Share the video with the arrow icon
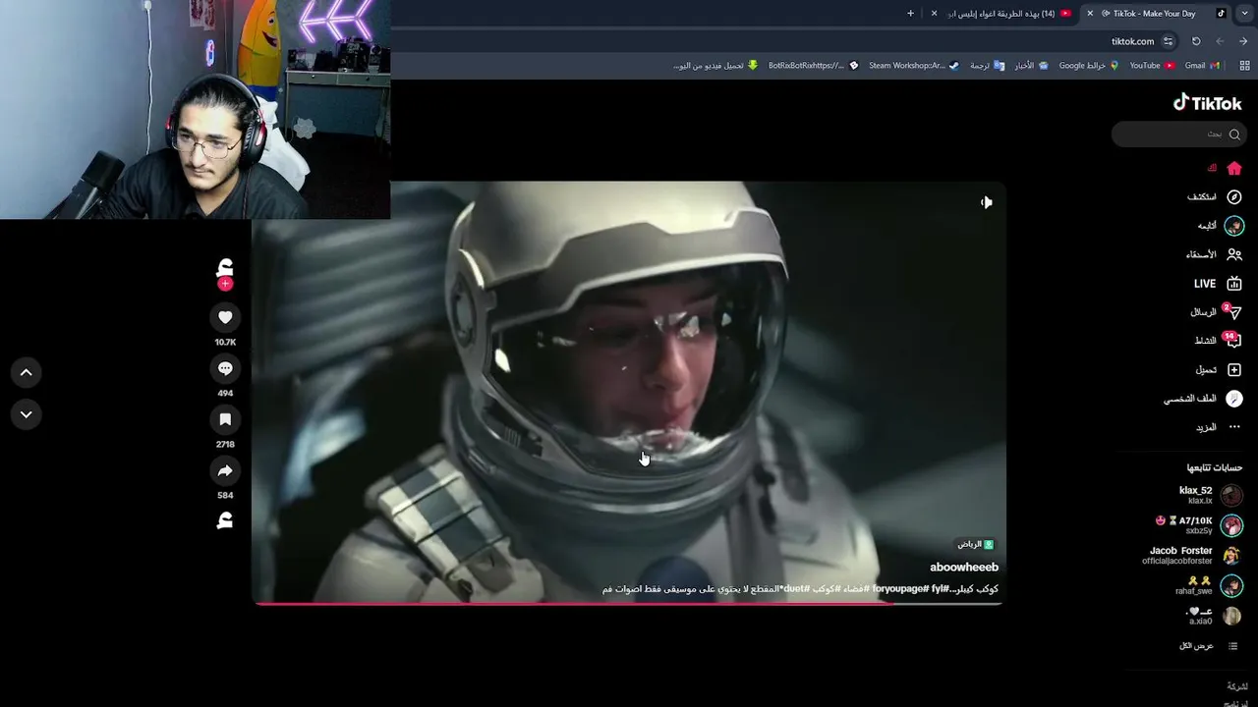This screenshot has height=707, width=1258. (x=225, y=470)
